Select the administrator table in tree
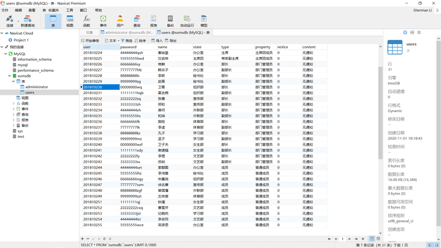 click(x=37, y=87)
